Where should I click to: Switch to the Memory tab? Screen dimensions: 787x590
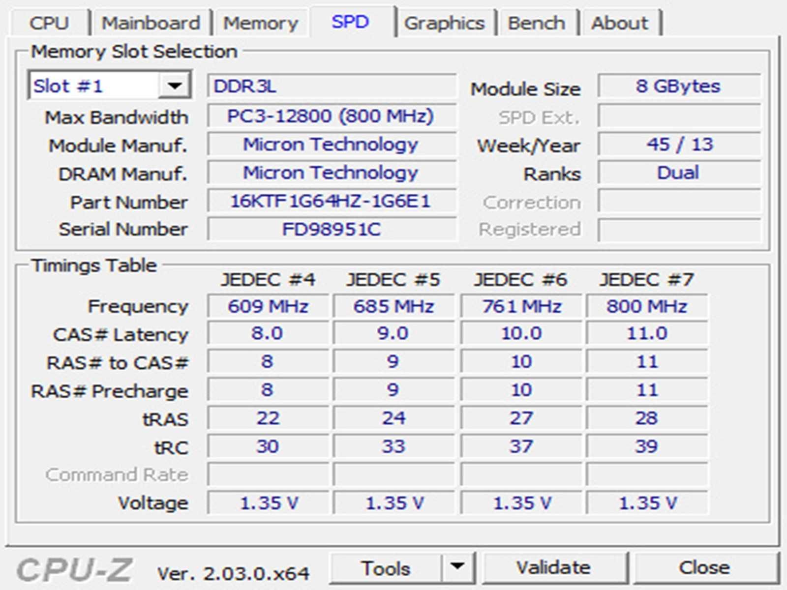(261, 23)
